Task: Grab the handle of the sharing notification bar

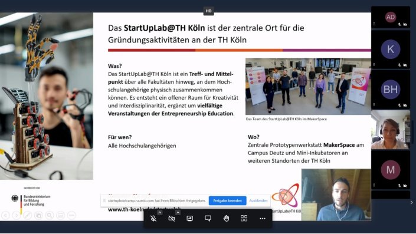Action: [104, 200]
